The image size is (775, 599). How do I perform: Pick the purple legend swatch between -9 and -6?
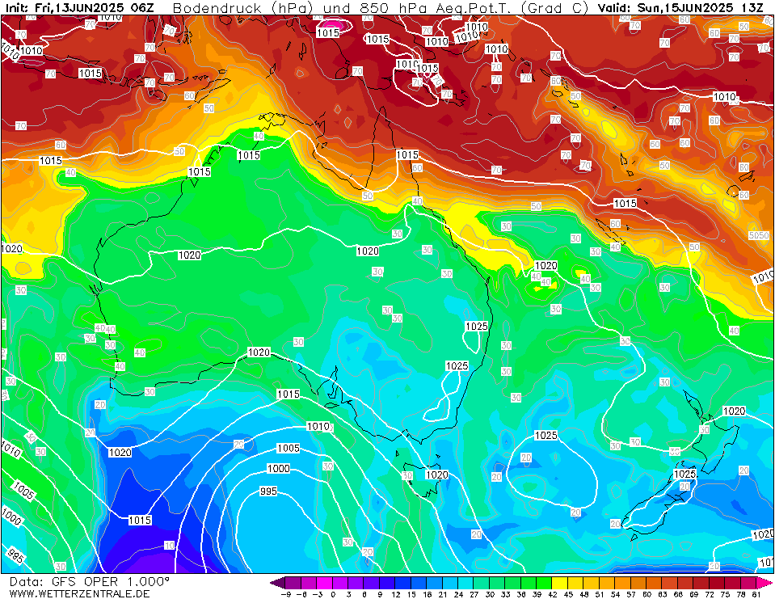[293, 582]
